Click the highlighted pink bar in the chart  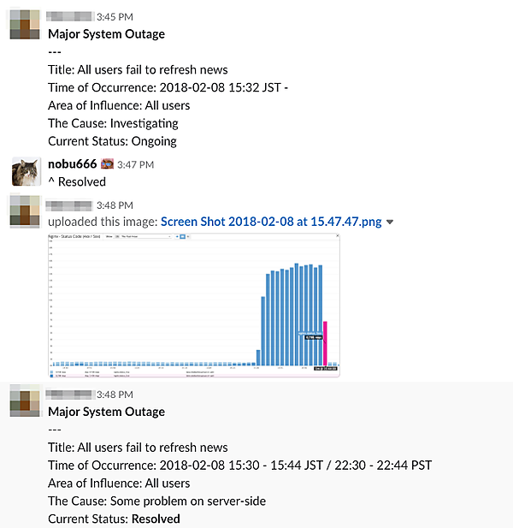[325, 343]
